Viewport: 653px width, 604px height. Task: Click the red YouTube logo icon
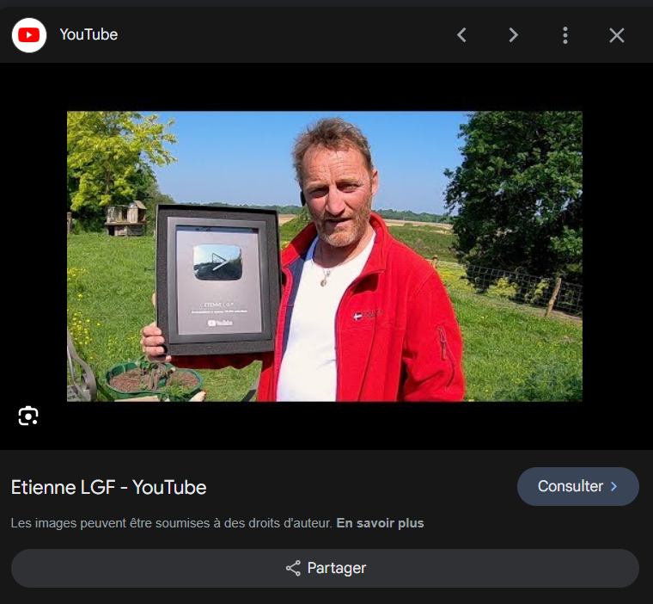[x=29, y=35]
